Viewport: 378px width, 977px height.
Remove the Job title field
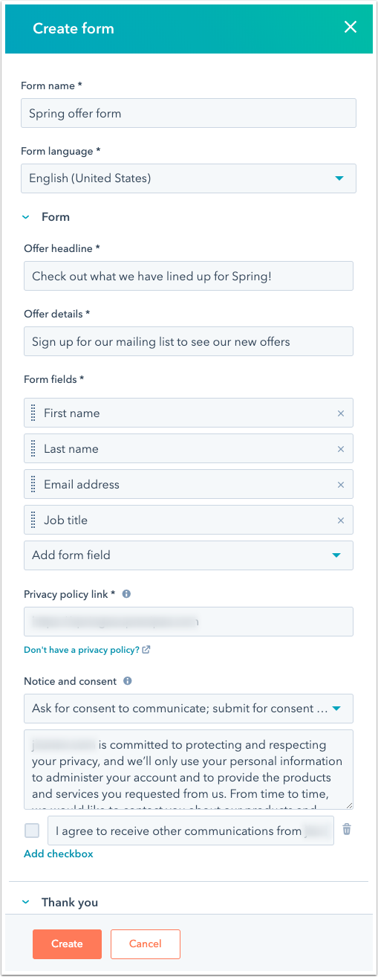point(341,520)
